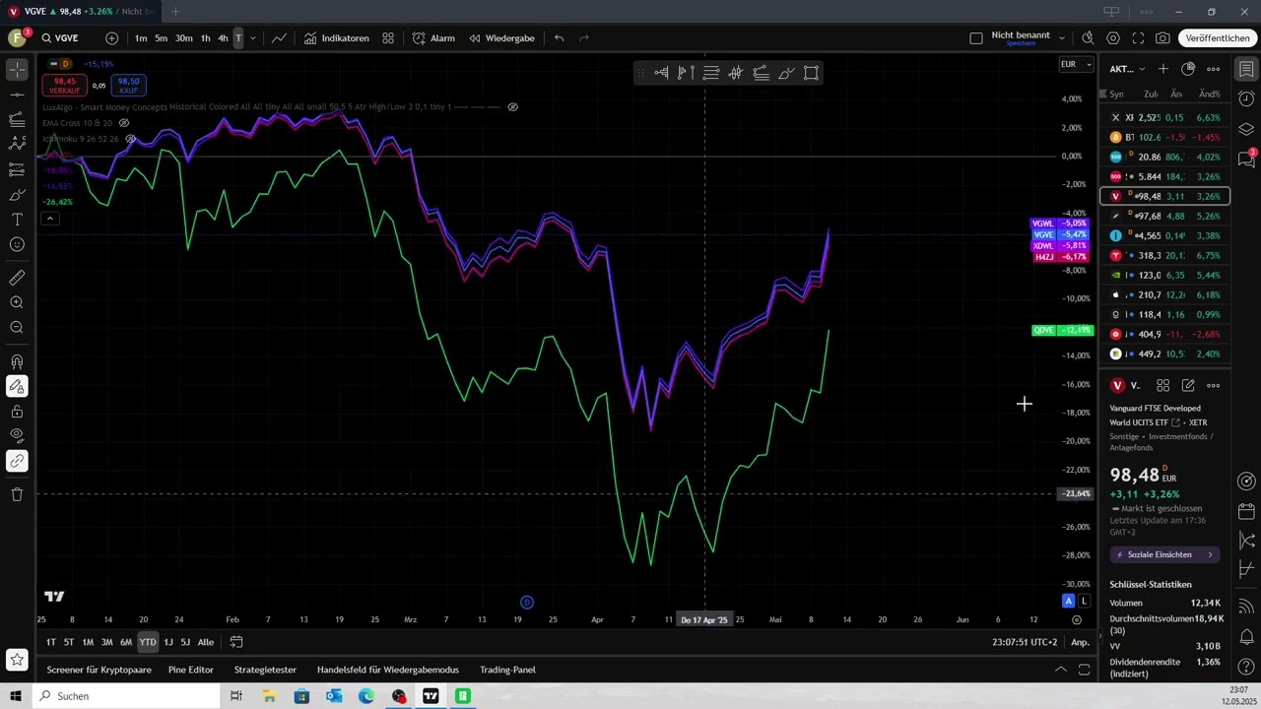Open Screener für Kryptopaare tab

pyautogui.click(x=99, y=670)
